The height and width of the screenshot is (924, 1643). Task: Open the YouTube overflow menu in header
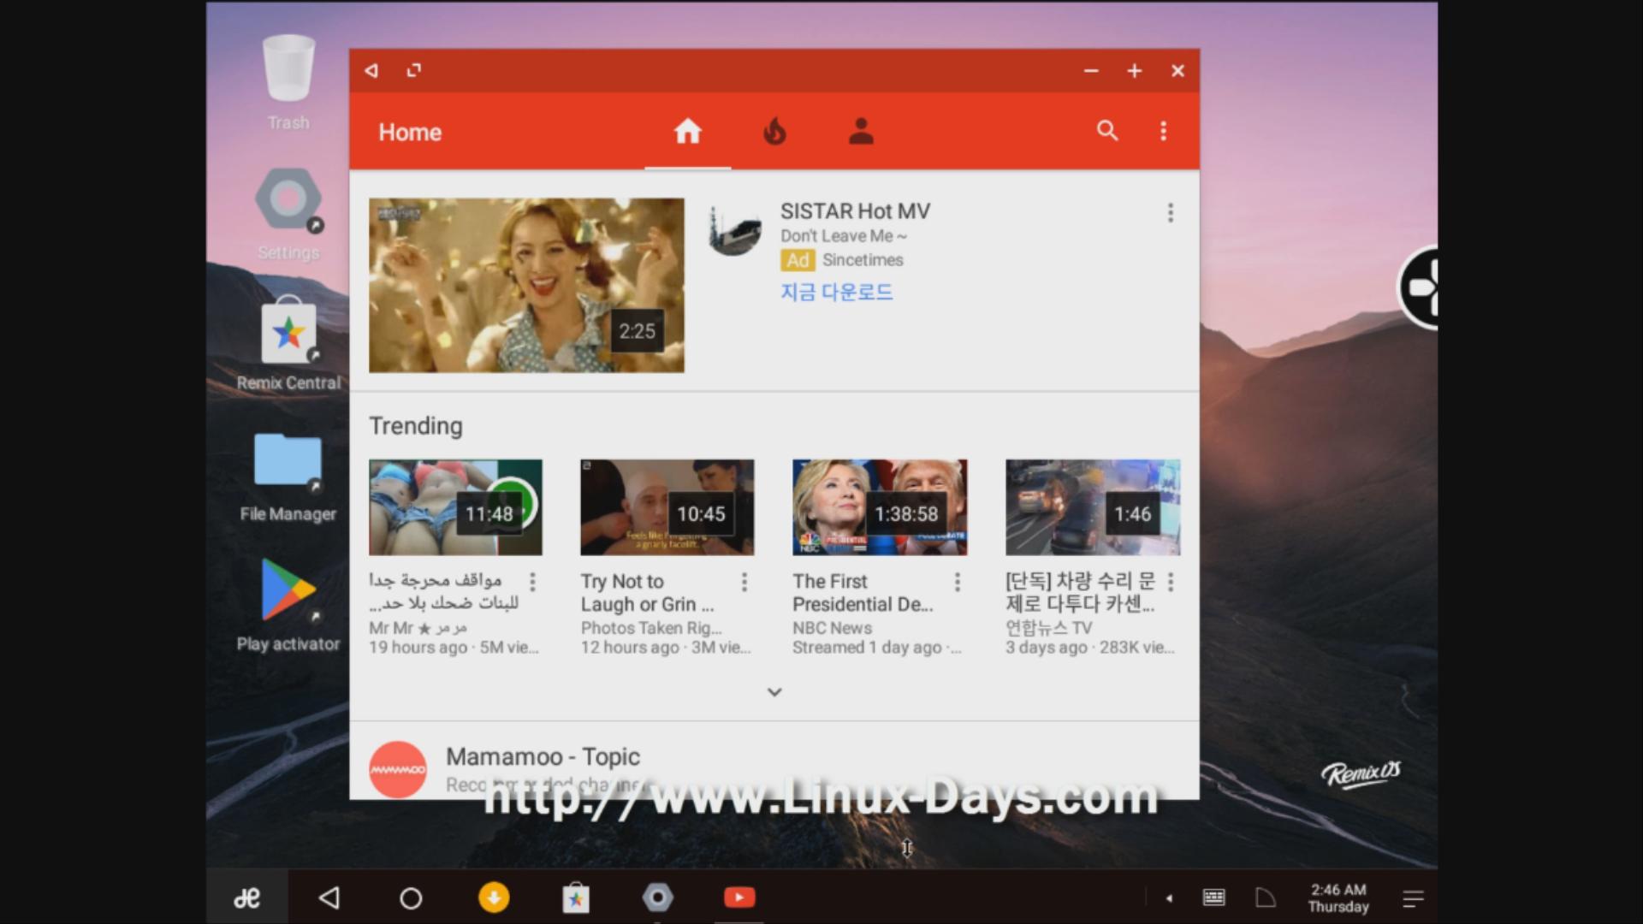[x=1163, y=131]
